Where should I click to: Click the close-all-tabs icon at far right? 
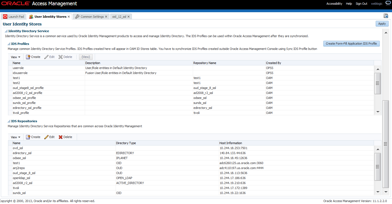coord(386,16)
